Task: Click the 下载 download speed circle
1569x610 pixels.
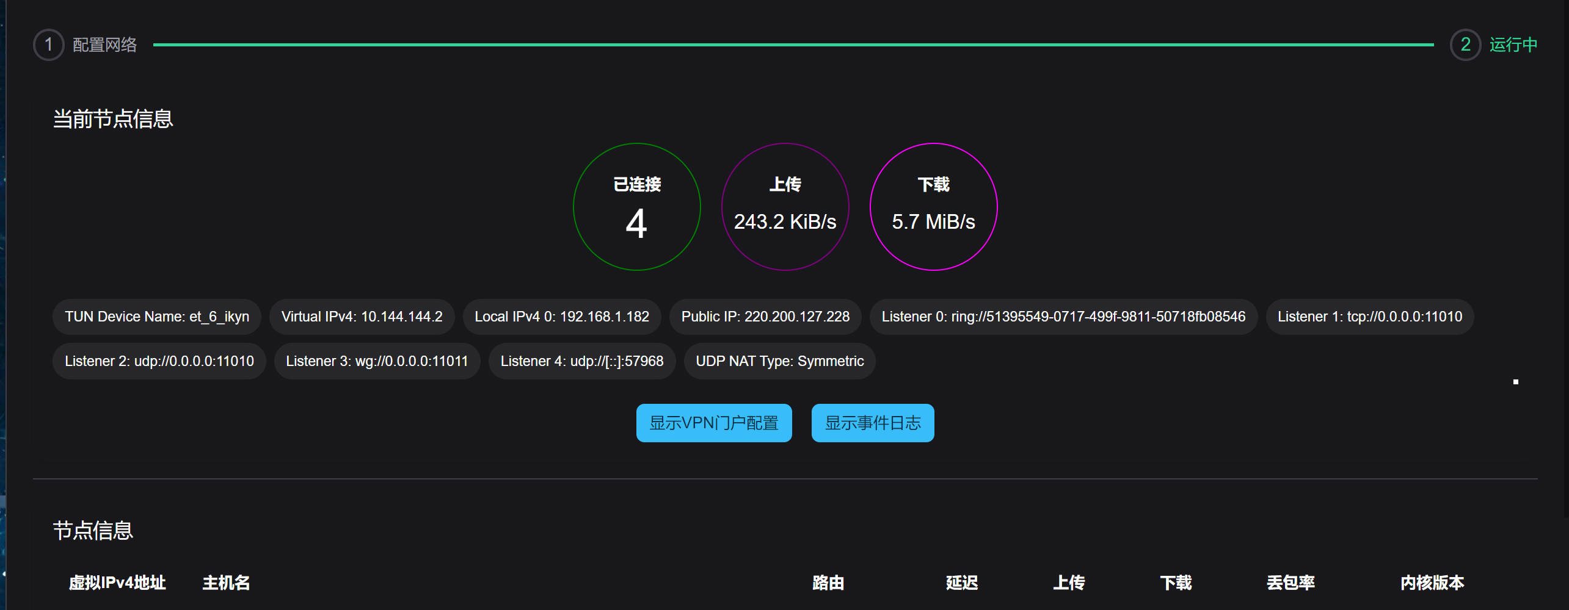Action: tap(933, 207)
